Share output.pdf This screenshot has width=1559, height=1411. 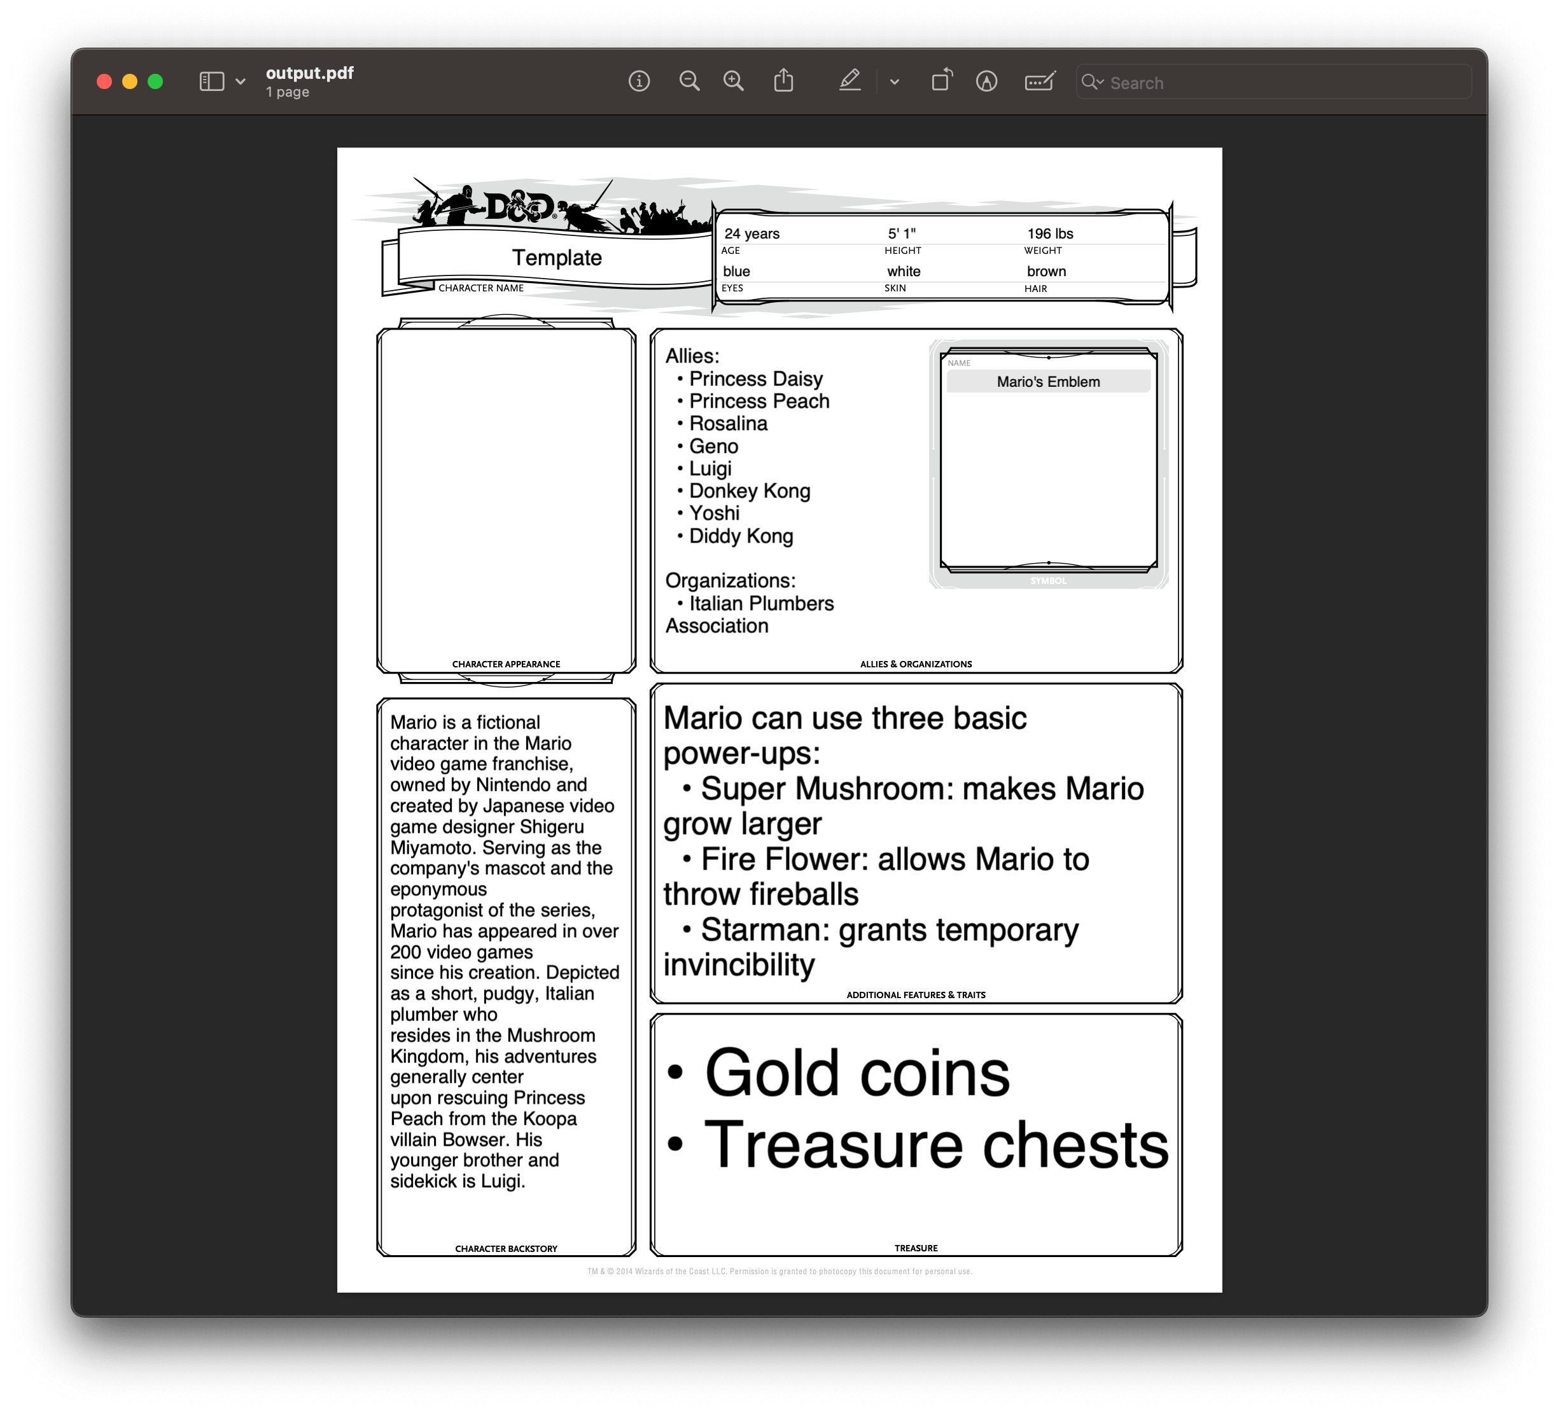tap(784, 80)
